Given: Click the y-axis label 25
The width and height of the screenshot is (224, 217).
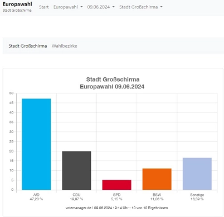Looking at the screenshot, I should [11, 141].
